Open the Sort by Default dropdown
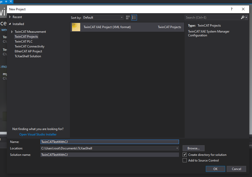The width and height of the screenshot is (252, 177). [103, 18]
